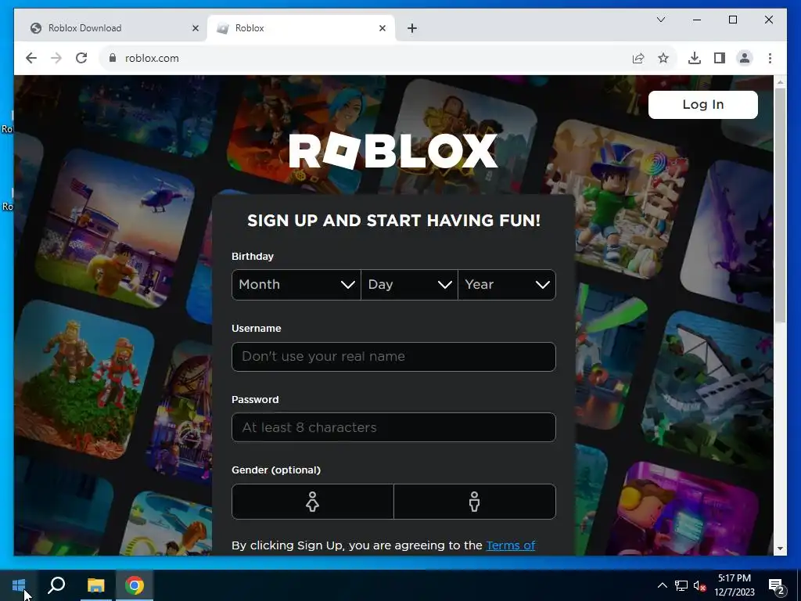Select the male gender icon

475,502
